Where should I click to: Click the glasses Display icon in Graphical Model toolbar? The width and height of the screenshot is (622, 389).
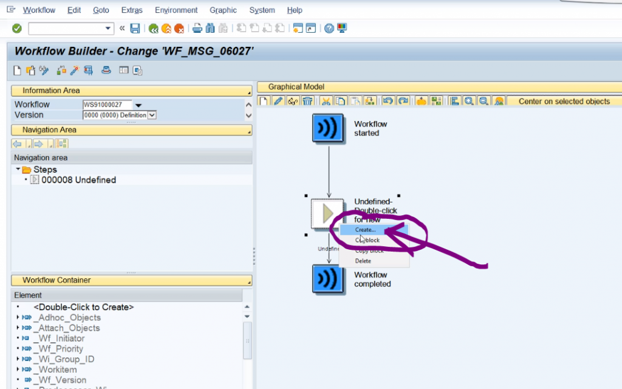pyautogui.click(x=293, y=102)
